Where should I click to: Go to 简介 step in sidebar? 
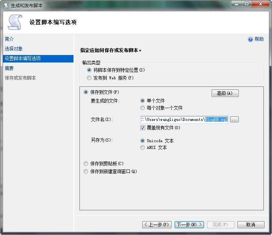point(9,39)
